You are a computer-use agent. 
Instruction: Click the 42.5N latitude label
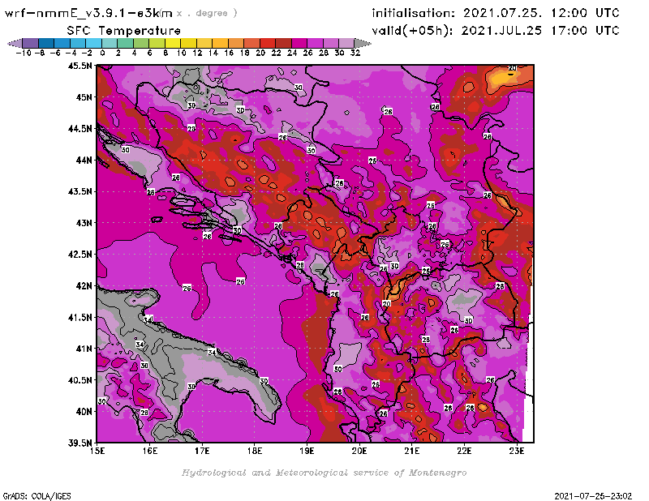[x=80, y=255]
